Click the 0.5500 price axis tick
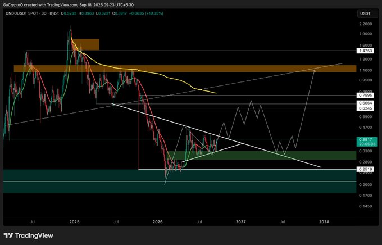 coord(365,117)
